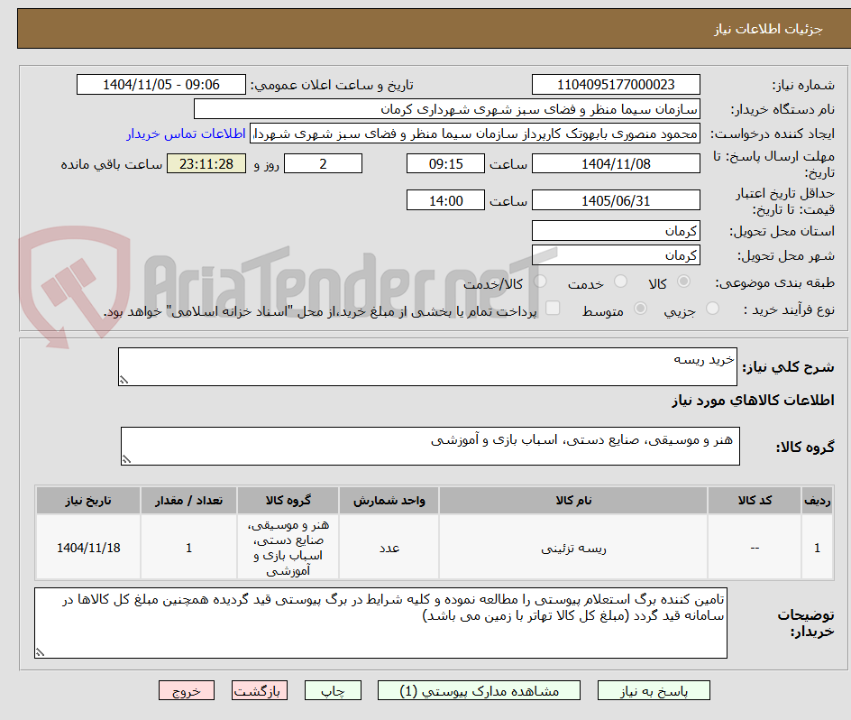Viewport: 851px width, 720px height.
Task: Click the شماره نیاز field 1104095177000023
Action: tap(616, 85)
